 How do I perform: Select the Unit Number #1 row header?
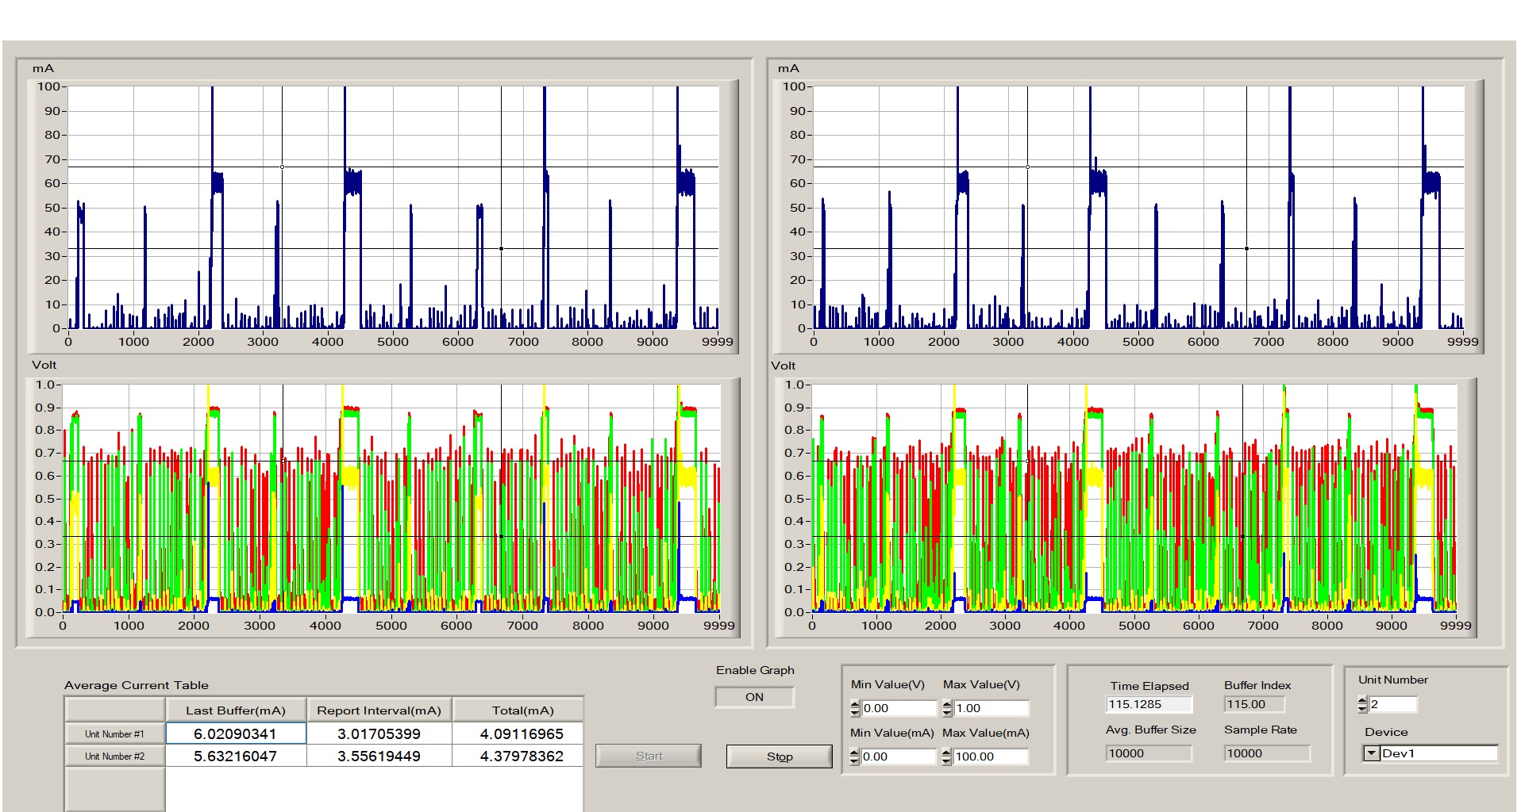pyautogui.click(x=115, y=733)
